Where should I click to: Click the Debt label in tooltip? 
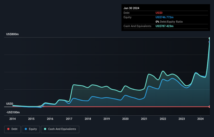126,13
